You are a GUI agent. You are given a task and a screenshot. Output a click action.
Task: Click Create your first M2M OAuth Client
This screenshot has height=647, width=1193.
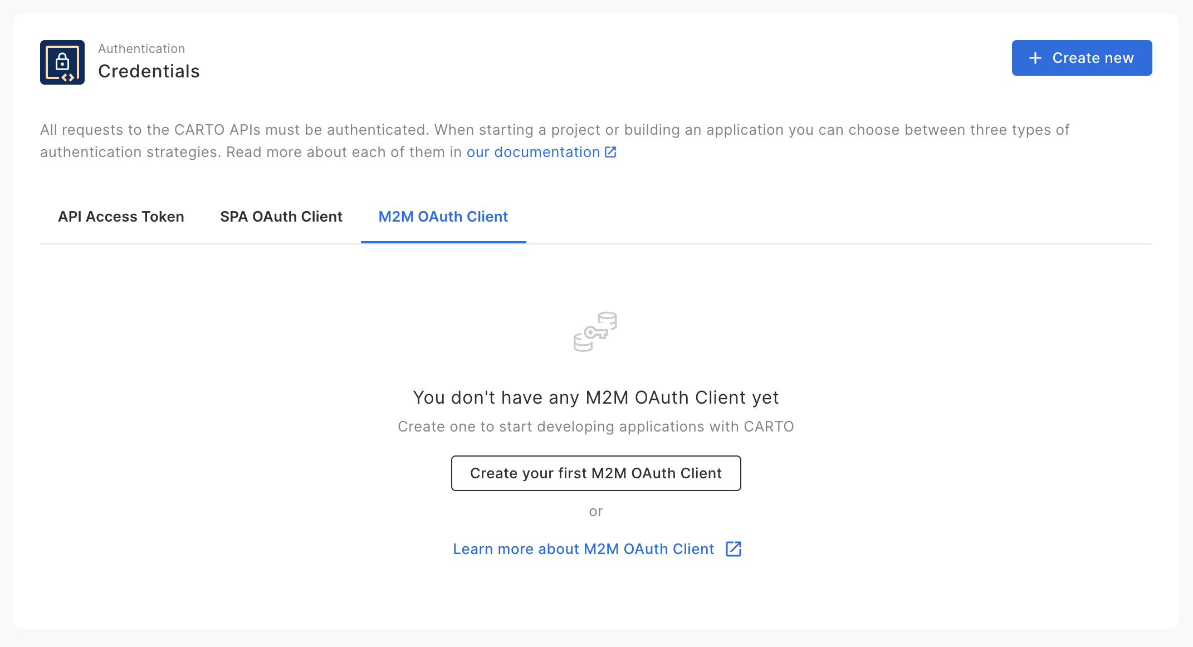[595, 473]
